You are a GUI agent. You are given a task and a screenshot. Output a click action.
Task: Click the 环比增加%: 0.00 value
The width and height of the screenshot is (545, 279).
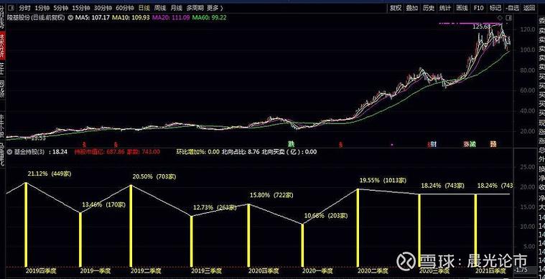tap(198, 151)
